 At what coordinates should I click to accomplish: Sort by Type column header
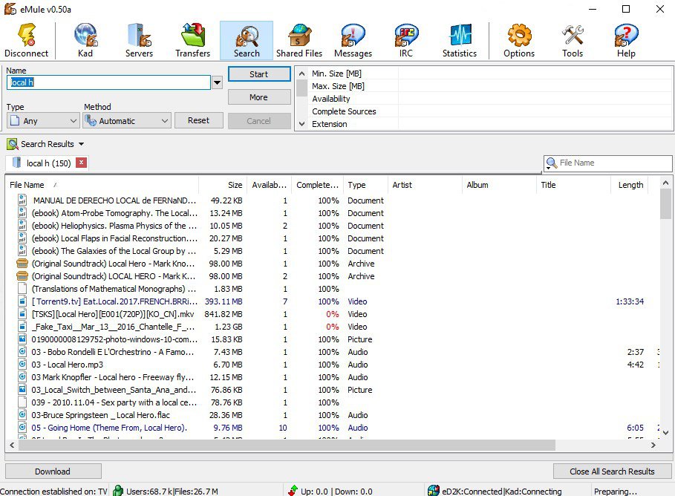[365, 185]
